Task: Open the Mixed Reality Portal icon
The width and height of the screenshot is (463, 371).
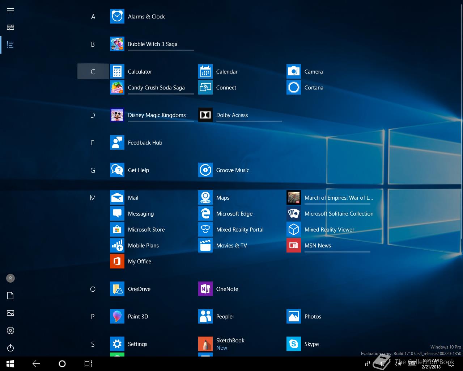Action: coord(205,230)
